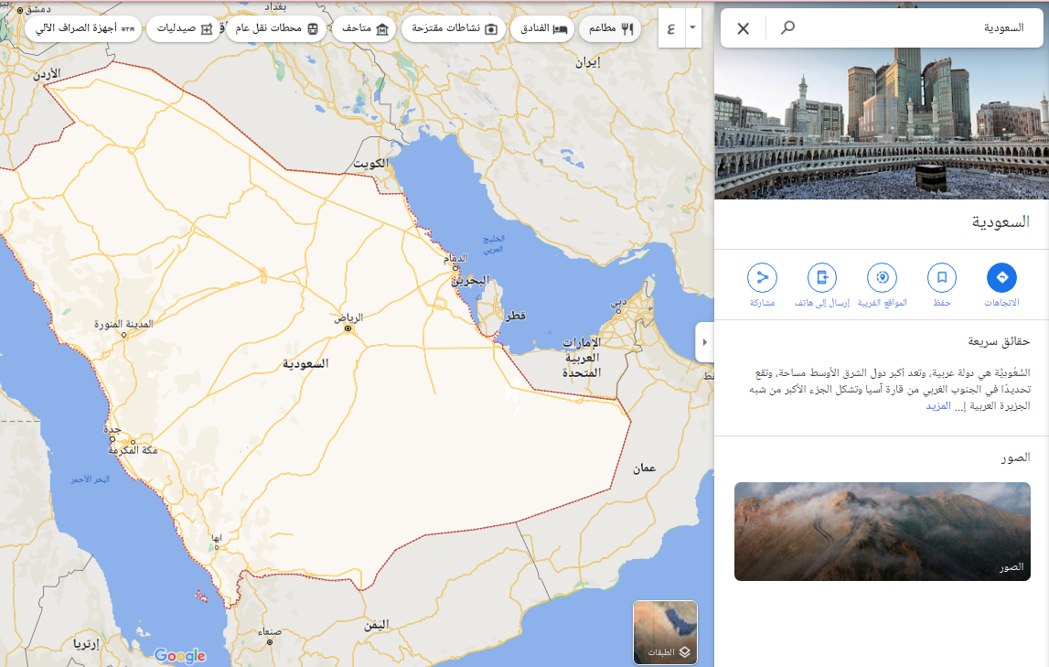Select the نشاطات مقترَحة chip
Screen dimensions: 1049x667
click(455, 28)
